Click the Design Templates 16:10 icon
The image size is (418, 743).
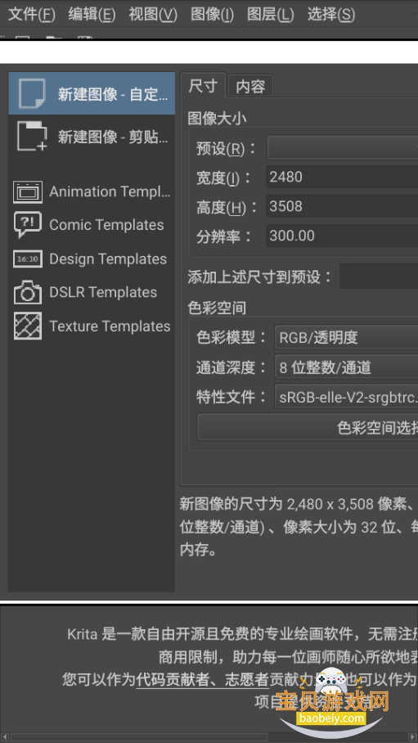28,259
